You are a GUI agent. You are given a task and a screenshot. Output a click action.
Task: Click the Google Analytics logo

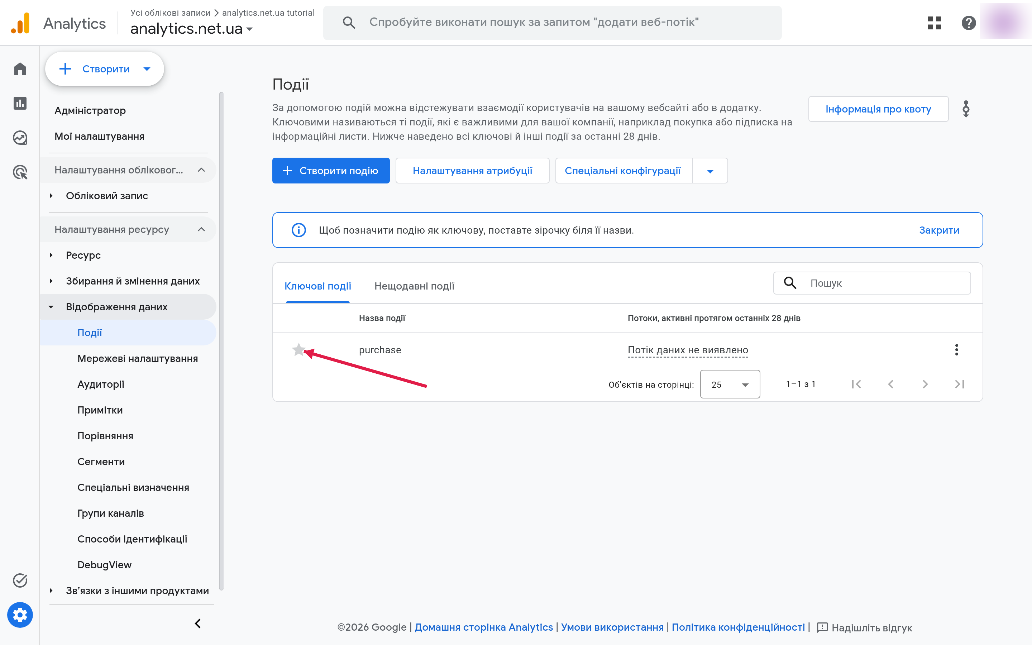[x=20, y=23]
